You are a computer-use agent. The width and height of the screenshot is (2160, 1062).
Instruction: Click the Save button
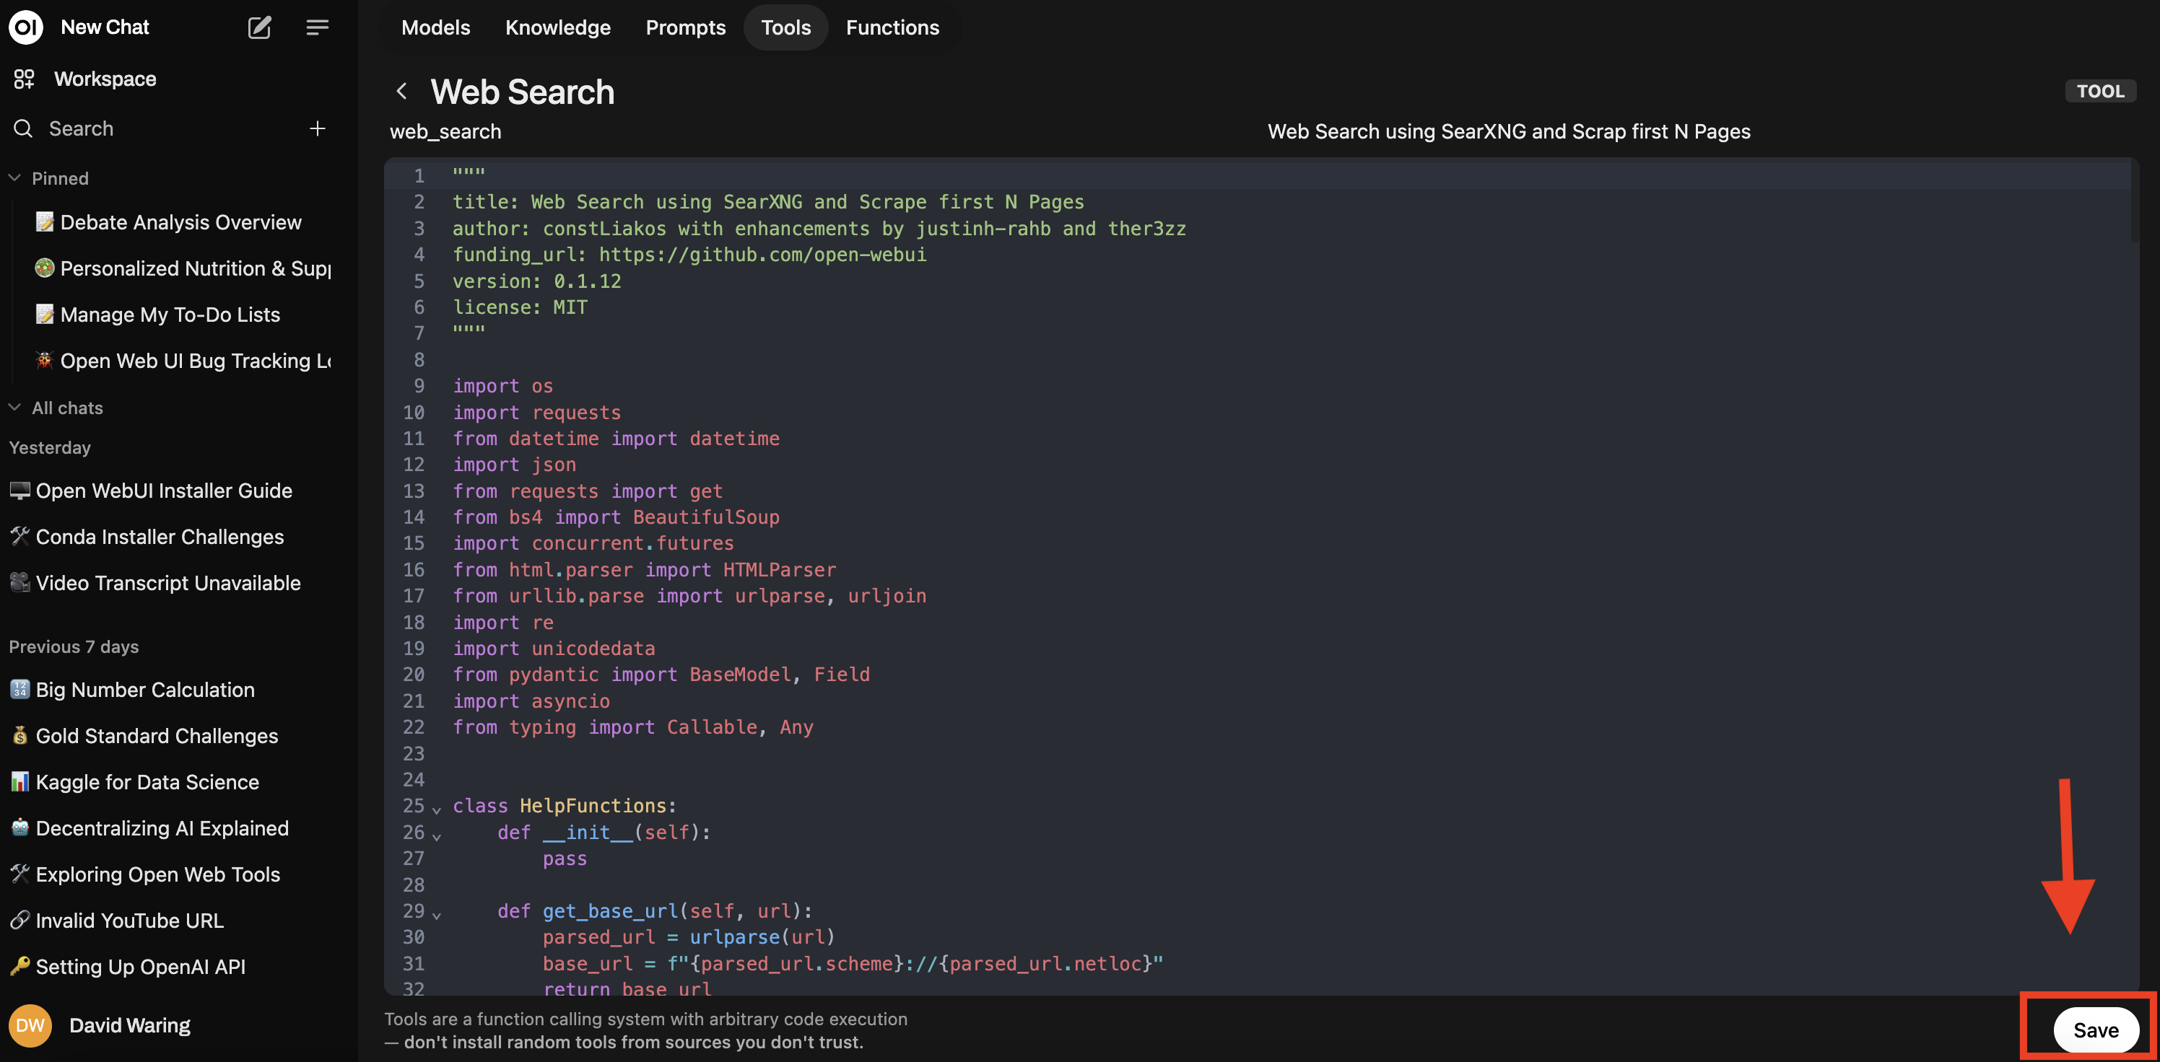[2096, 1030]
